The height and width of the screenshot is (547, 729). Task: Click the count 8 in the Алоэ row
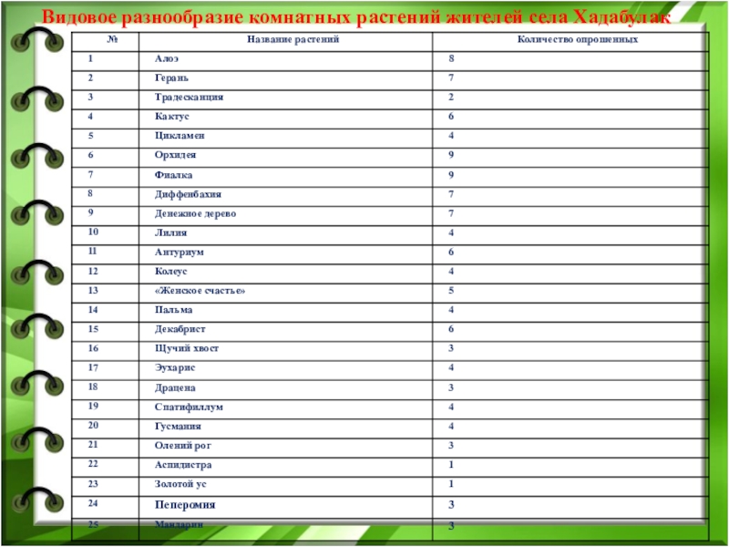click(451, 58)
